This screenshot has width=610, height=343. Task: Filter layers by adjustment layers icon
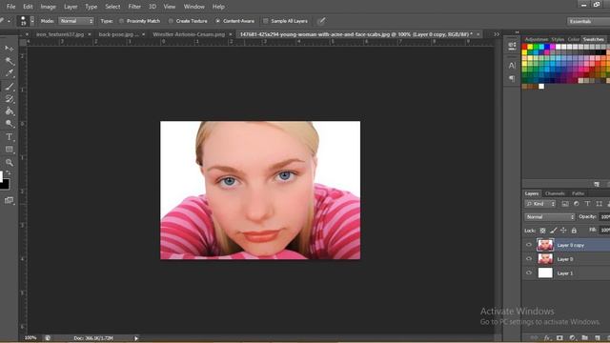pos(577,204)
